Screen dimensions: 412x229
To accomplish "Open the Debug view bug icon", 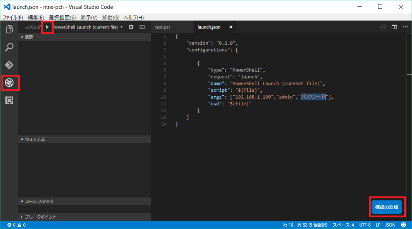I will [9, 83].
